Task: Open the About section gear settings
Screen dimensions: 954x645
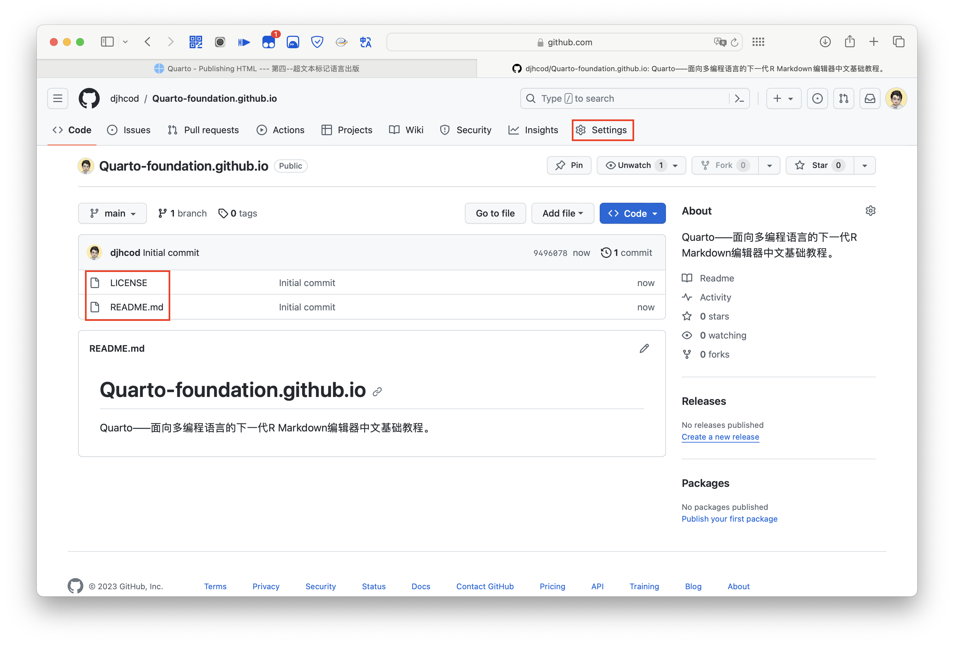Action: [870, 211]
